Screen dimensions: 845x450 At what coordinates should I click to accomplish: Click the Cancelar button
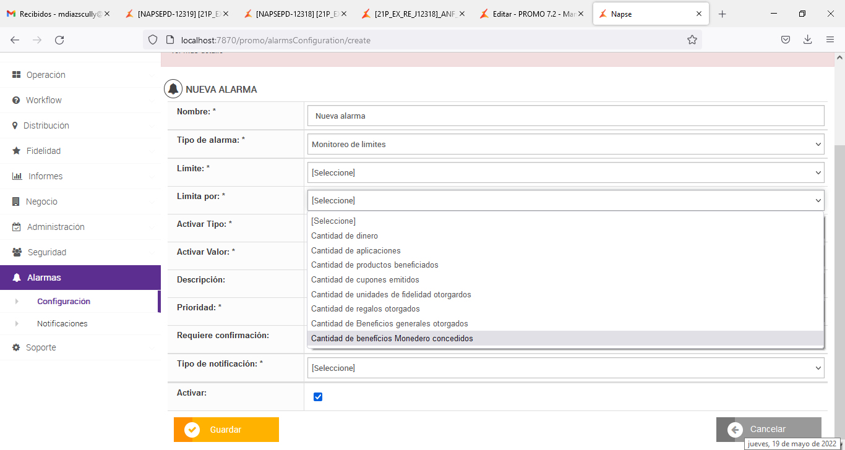(768, 430)
